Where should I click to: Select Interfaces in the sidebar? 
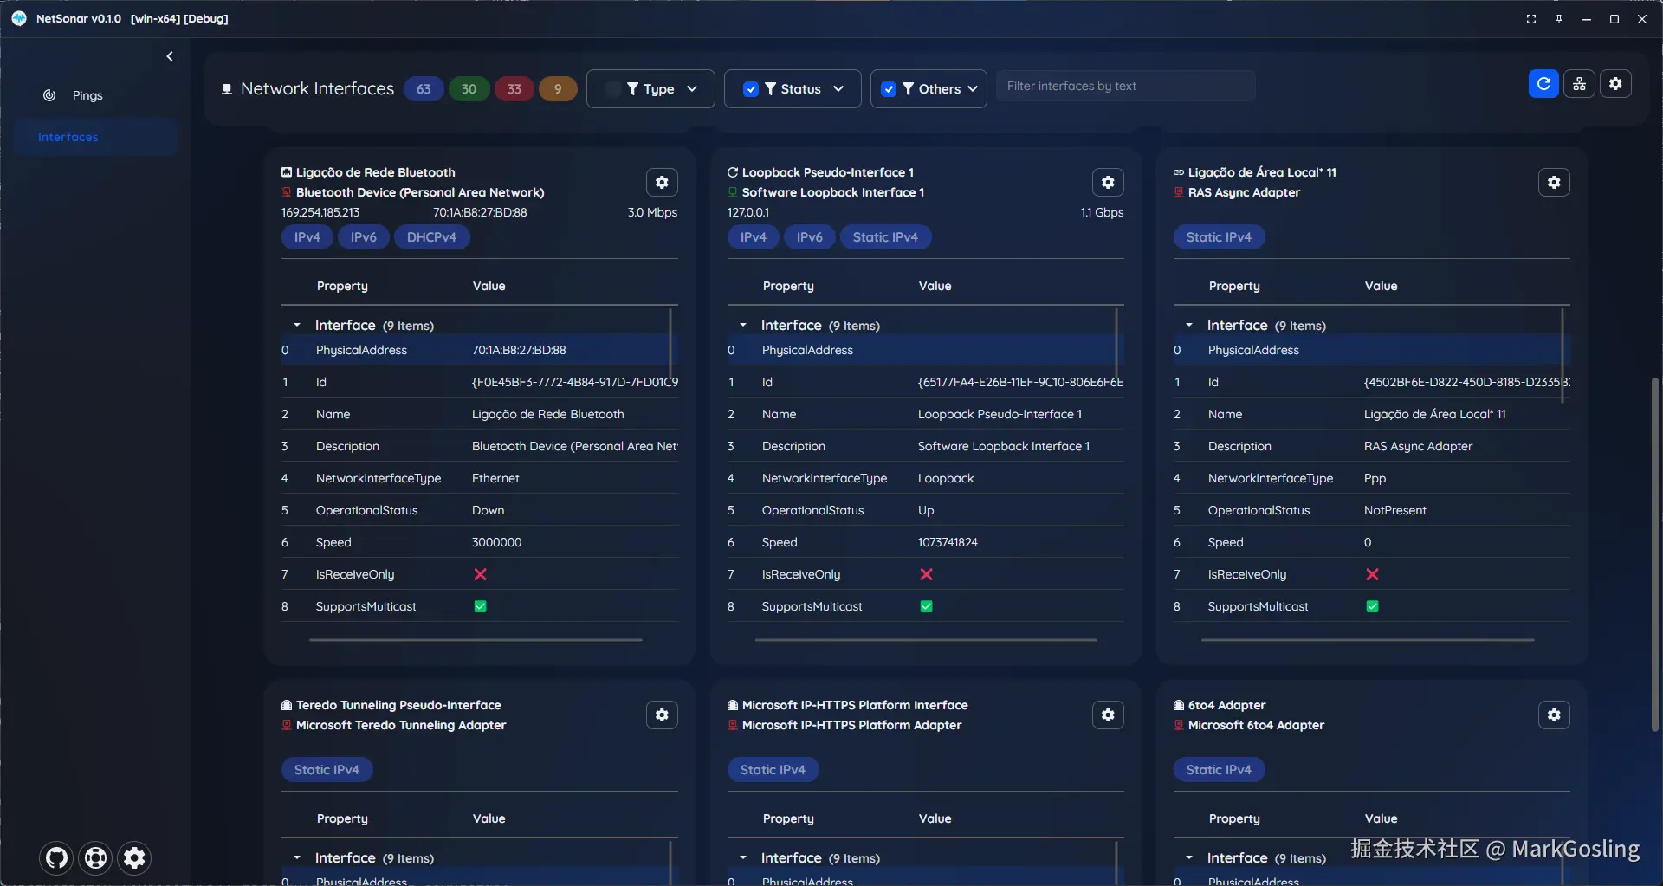95,137
